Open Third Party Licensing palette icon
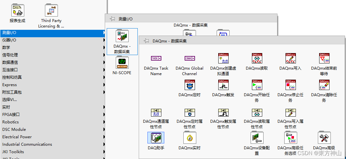346x159 pixels. click(51, 10)
